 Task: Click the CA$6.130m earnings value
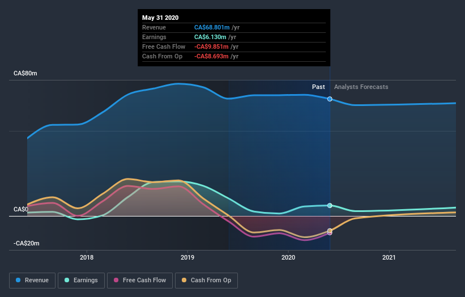210,37
